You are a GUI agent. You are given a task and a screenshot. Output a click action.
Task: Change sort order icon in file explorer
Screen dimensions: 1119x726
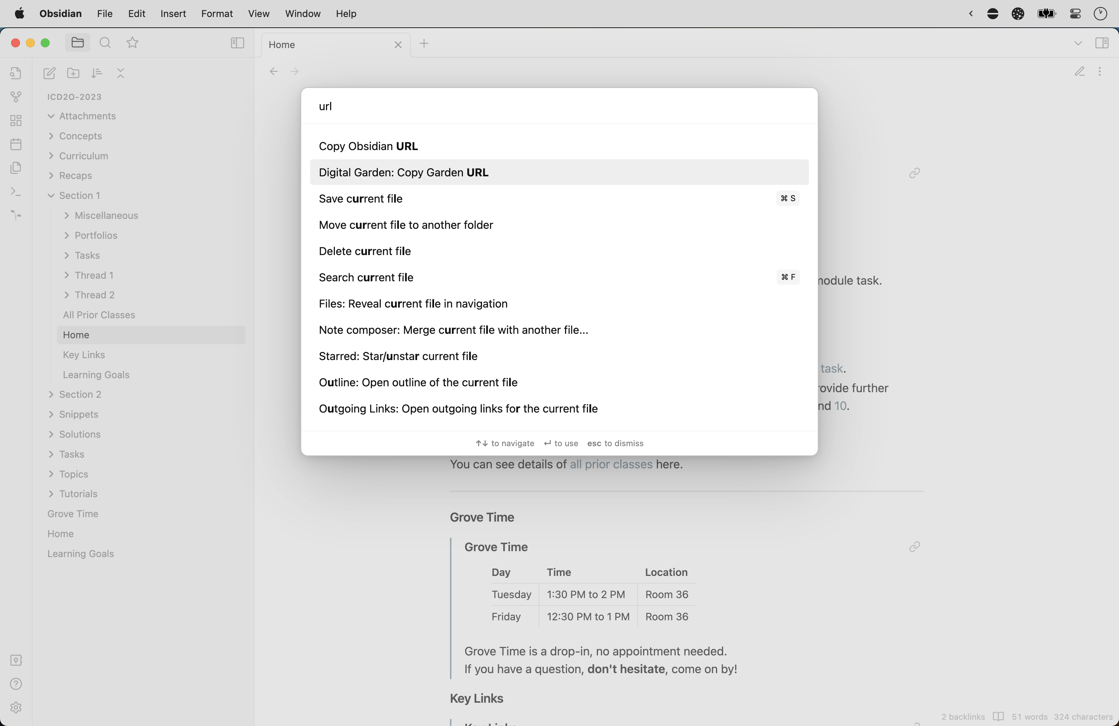[97, 73]
